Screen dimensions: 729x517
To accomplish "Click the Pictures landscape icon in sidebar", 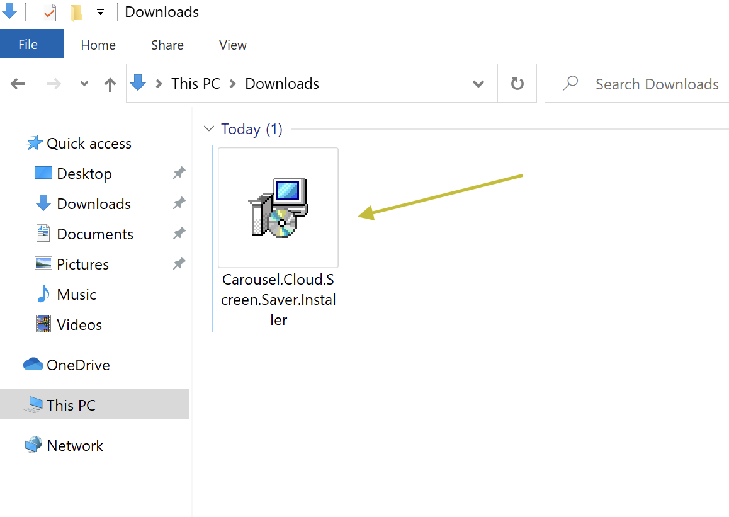I will (43, 263).
